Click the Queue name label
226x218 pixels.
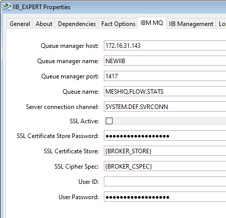point(80,92)
